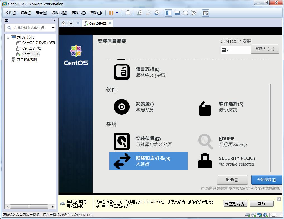Open 安装位置(D) hard disk icon

pyautogui.click(x=122, y=142)
